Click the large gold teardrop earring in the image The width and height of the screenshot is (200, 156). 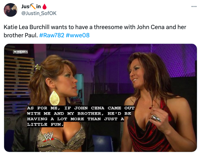(x=54, y=97)
